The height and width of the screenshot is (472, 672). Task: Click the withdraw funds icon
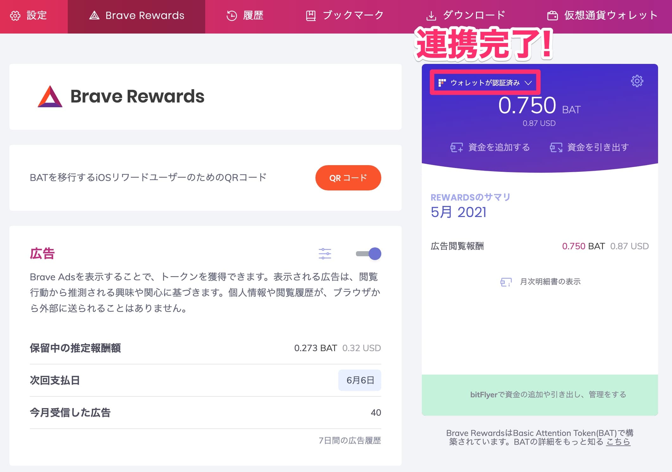click(x=556, y=147)
